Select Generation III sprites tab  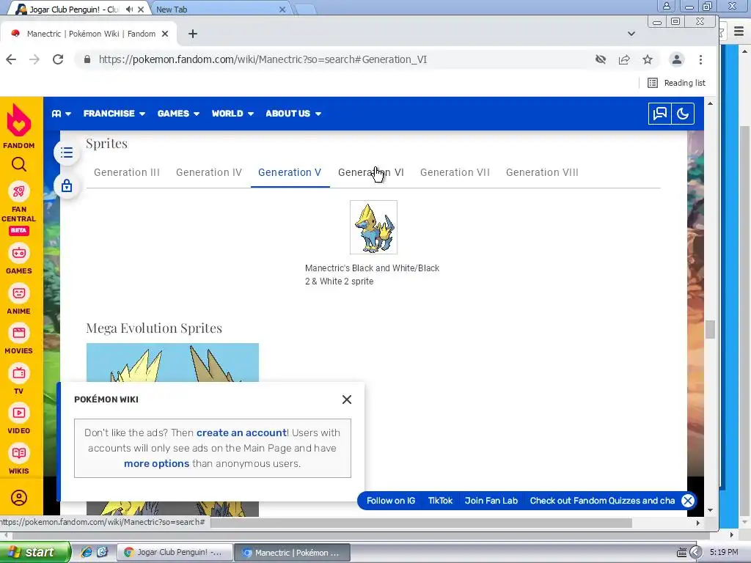[x=127, y=172]
